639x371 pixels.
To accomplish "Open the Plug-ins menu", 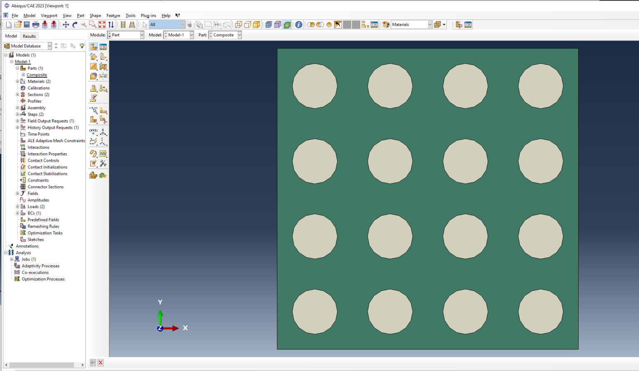I will [149, 15].
